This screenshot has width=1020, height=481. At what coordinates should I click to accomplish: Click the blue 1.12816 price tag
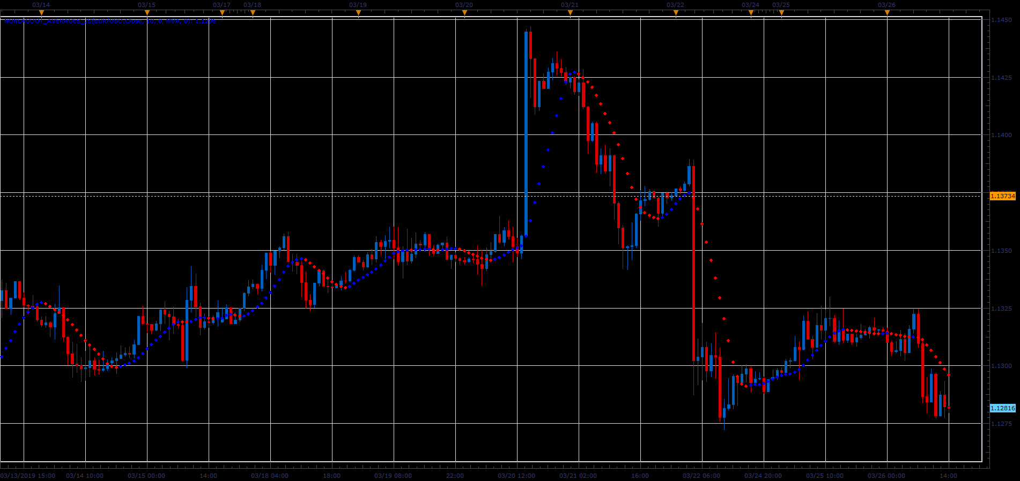click(1002, 408)
